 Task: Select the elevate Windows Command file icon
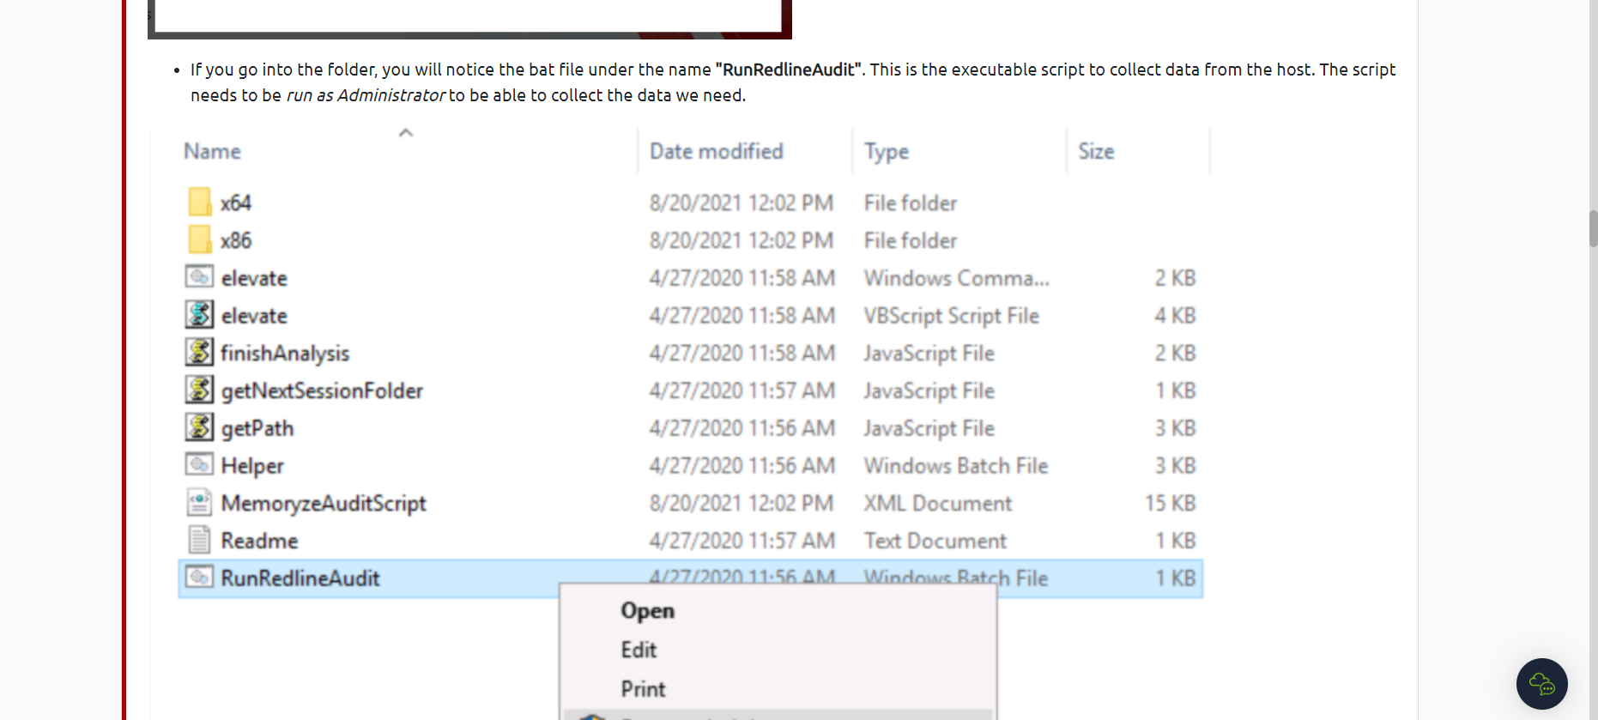pos(199,277)
